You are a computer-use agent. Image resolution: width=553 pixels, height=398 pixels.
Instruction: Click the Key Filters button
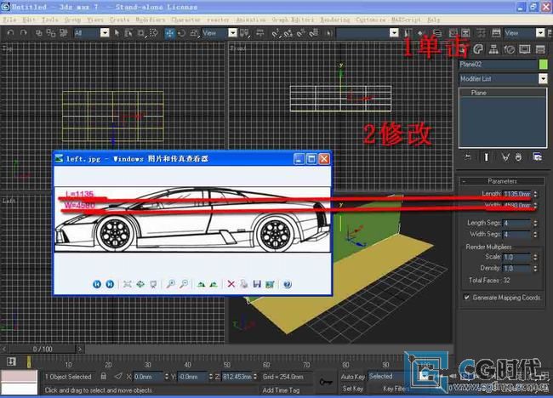tap(395, 389)
